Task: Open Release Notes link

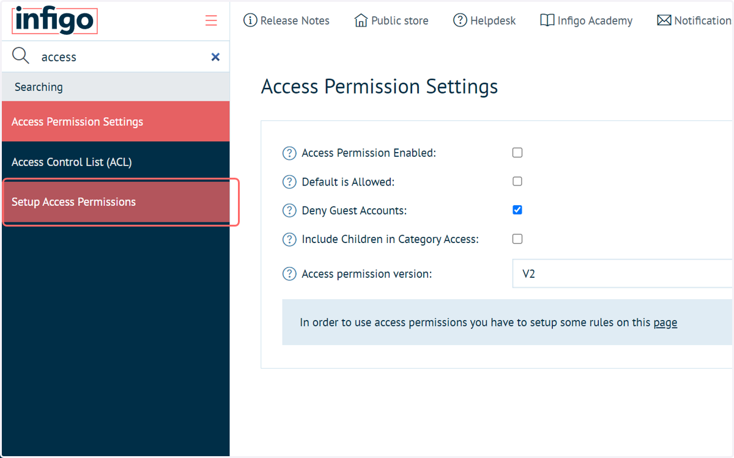Action: click(x=286, y=21)
